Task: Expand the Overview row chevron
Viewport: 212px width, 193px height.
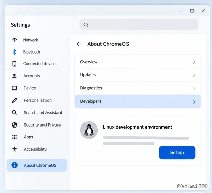Action: point(194,62)
